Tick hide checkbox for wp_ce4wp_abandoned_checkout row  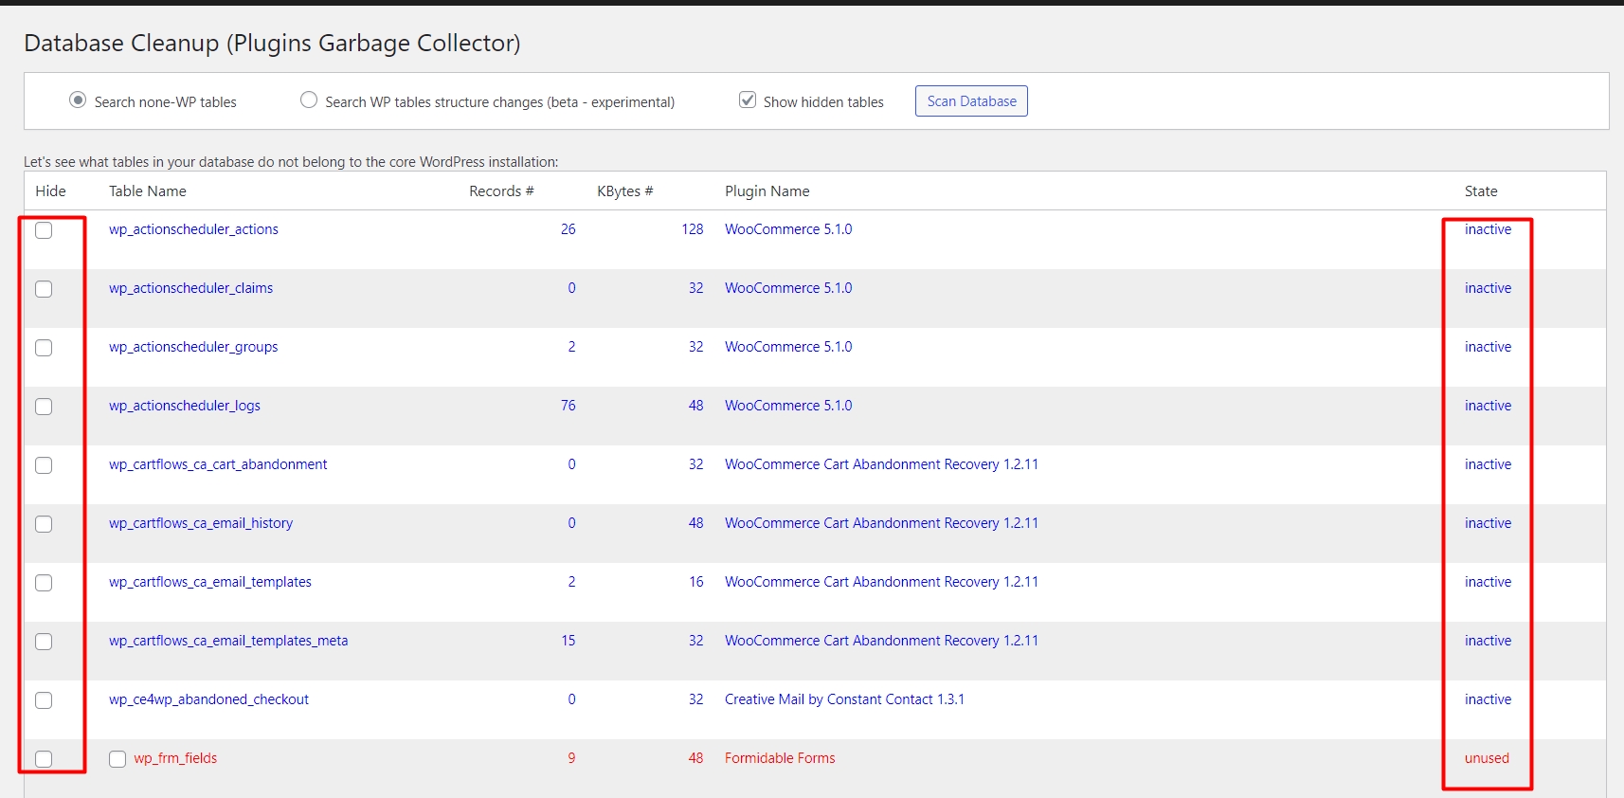(x=44, y=700)
